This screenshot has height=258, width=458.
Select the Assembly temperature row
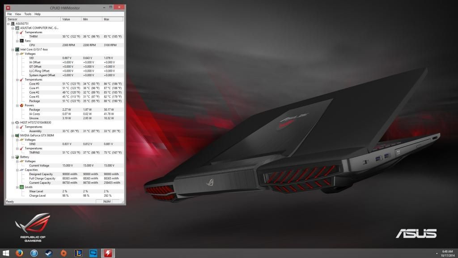(64, 131)
